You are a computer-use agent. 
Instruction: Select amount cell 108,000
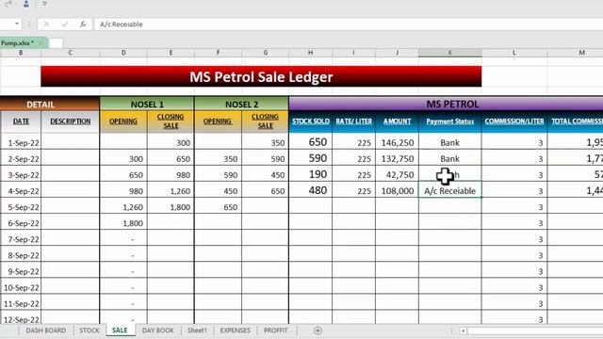click(398, 190)
